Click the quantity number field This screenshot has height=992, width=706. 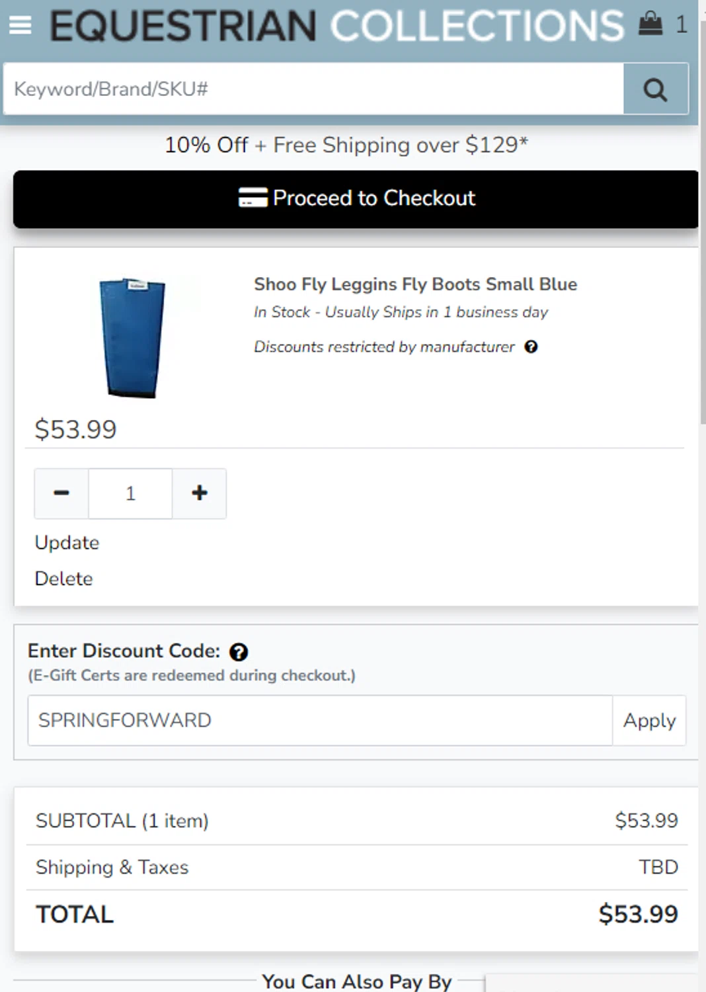130,493
